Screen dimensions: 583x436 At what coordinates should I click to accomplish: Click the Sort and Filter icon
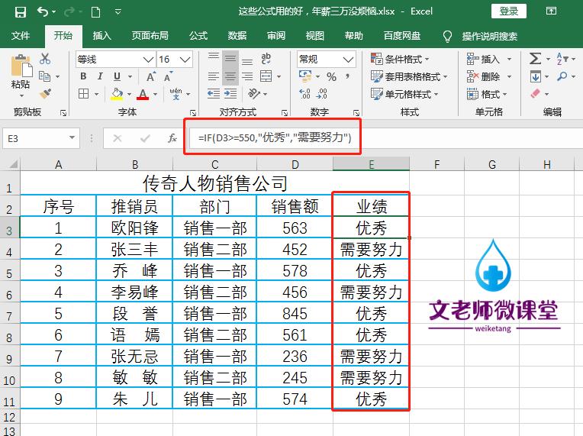(562, 59)
